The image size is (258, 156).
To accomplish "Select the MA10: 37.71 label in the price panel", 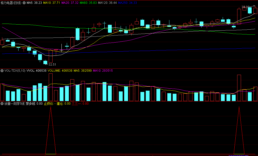I will pos(52,3).
